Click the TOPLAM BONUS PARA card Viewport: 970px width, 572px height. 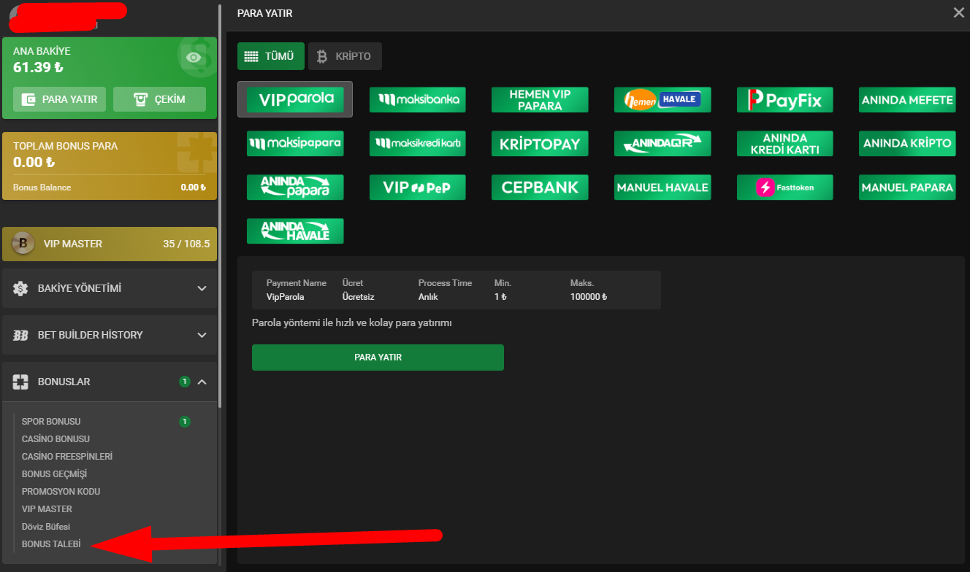tap(110, 166)
